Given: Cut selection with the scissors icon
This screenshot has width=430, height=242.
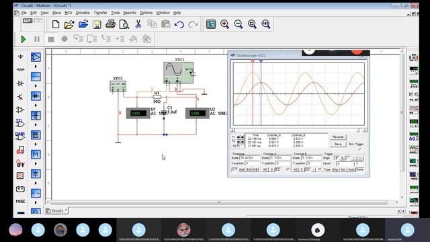Looking at the screenshot, I should [x=138, y=24].
